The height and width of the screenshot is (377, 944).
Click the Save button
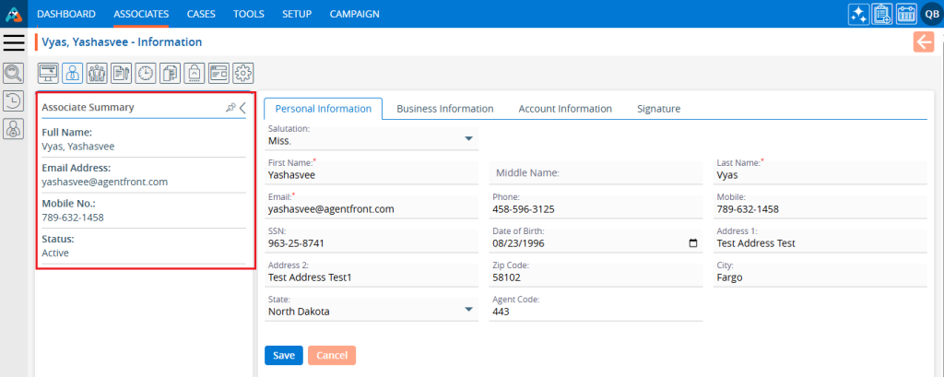[x=283, y=355]
